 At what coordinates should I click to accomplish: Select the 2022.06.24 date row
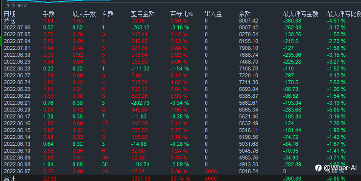point(17,82)
